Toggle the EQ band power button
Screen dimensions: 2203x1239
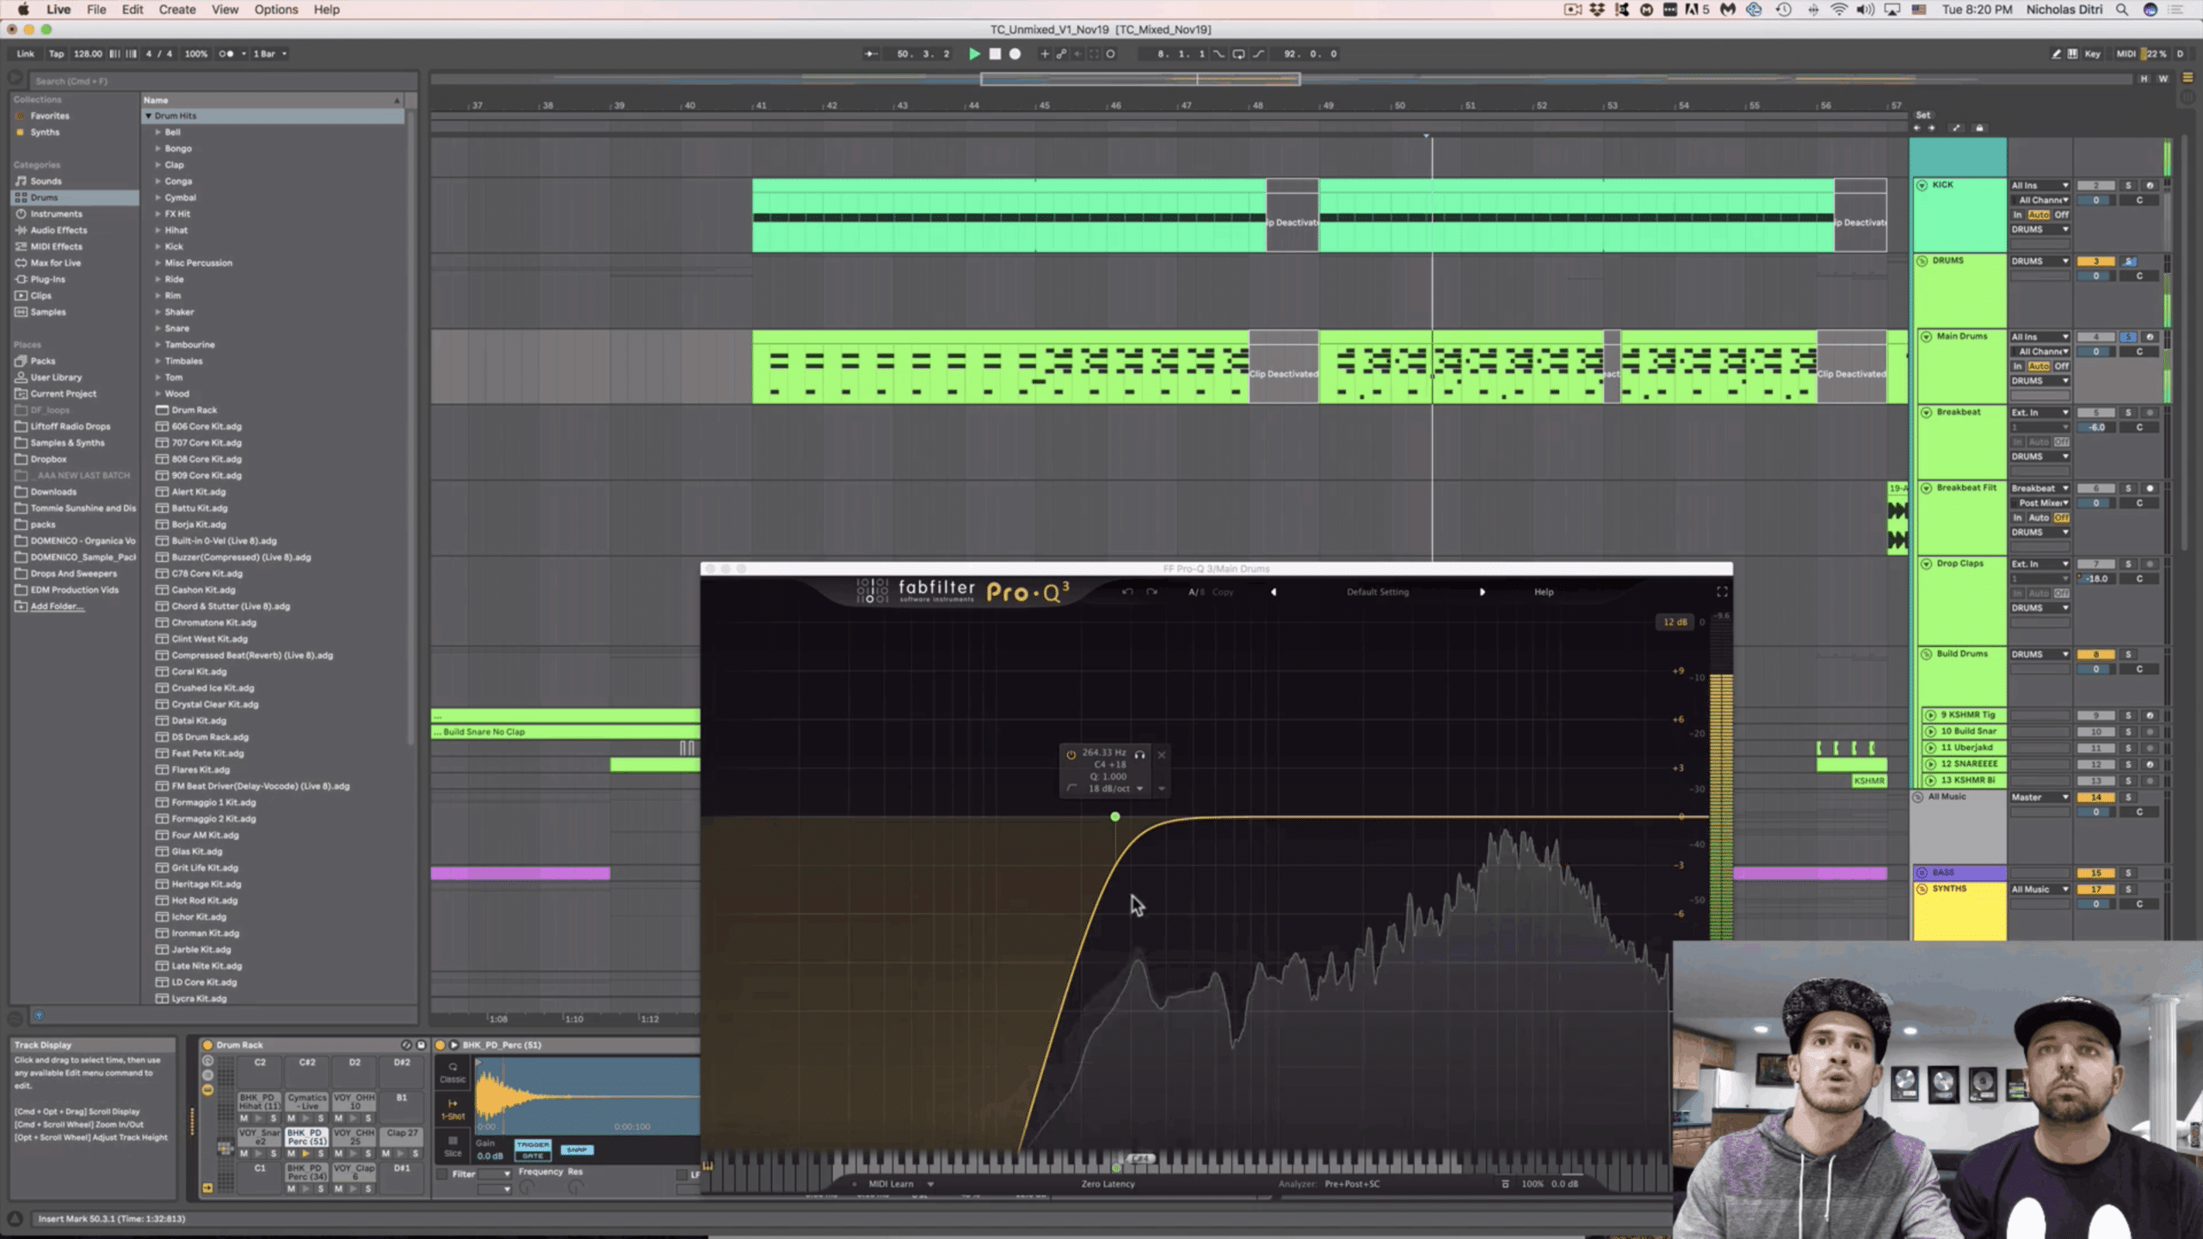(x=1071, y=755)
